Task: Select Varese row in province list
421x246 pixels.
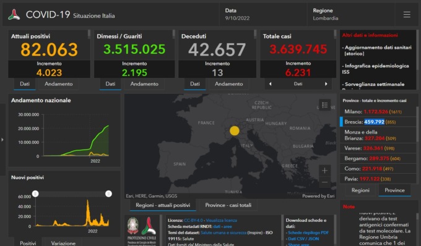Action: pyautogui.click(x=378, y=148)
